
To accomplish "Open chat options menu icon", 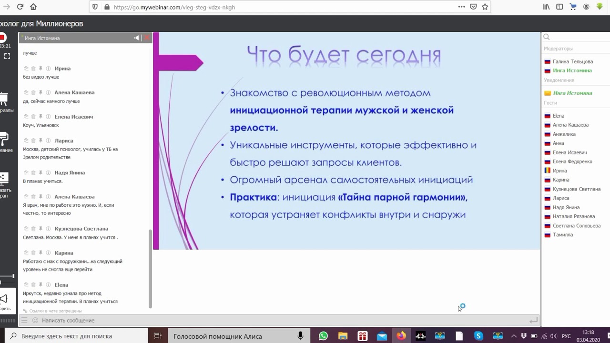I will 24,320.
